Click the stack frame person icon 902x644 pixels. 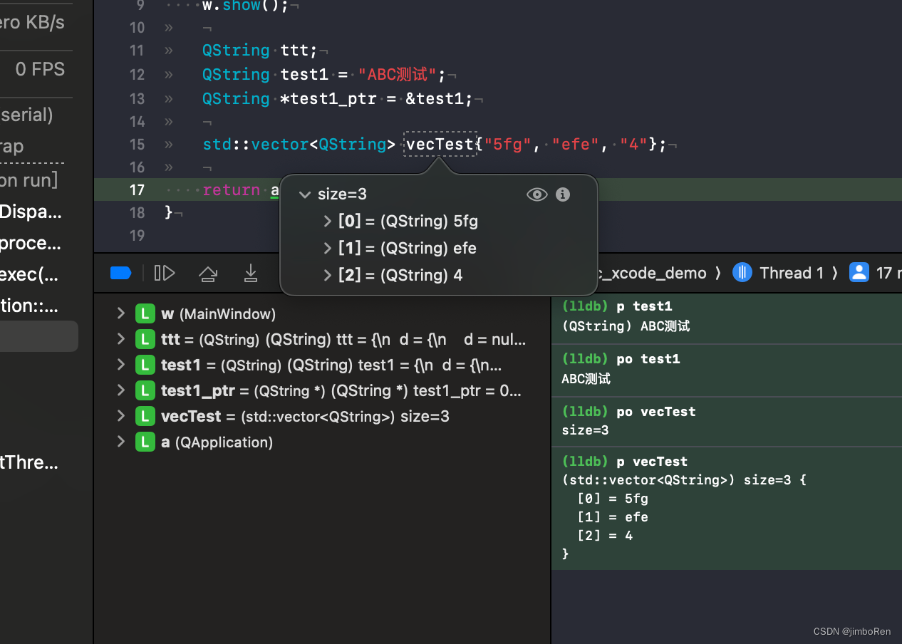tap(859, 273)
